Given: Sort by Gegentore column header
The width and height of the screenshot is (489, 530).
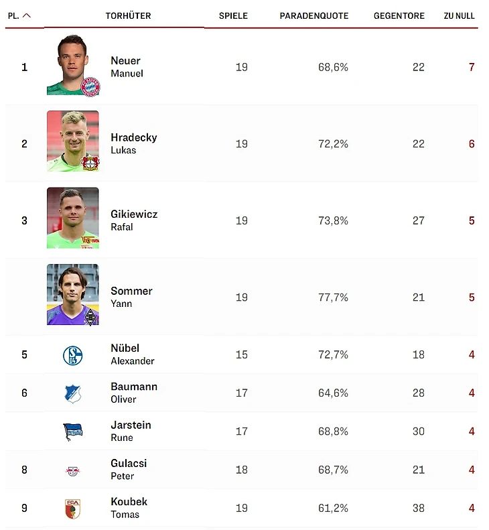Looking at the screenshot, I should [399, 16].
